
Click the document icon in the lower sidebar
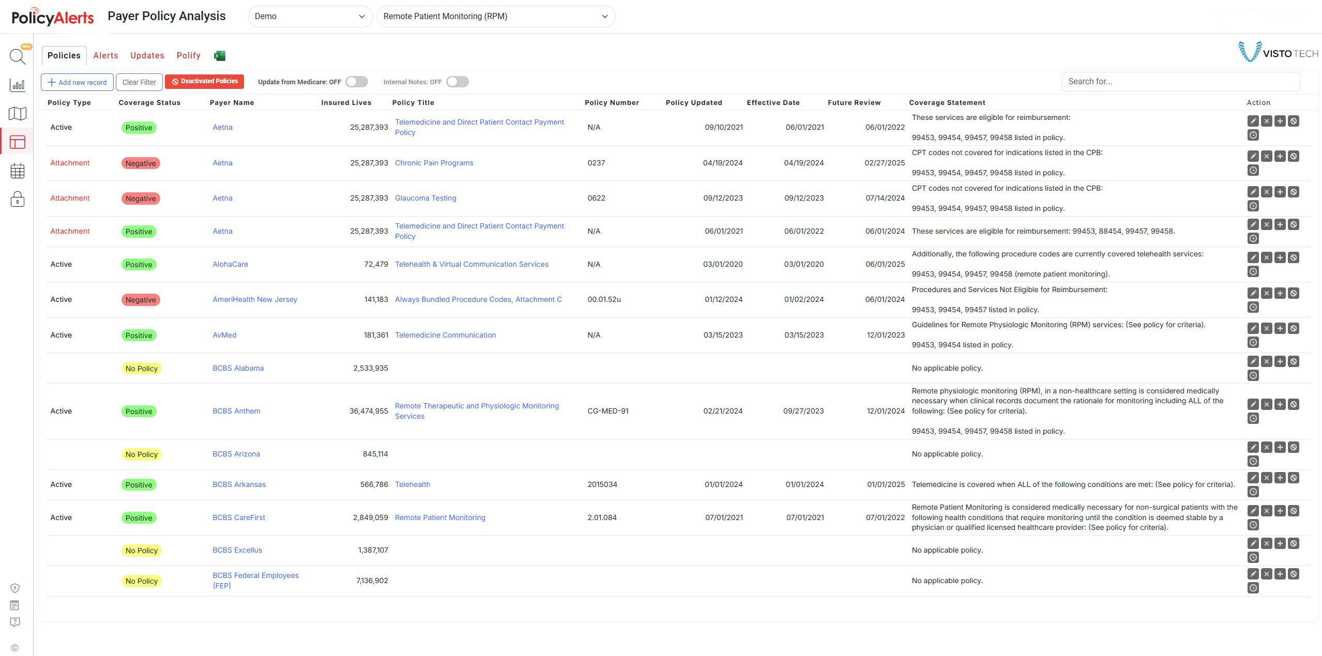pos(15,605)
